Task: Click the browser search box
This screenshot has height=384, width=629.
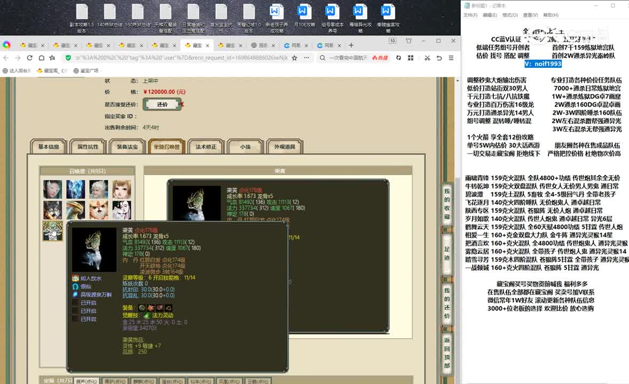Action: pos(349,58)
